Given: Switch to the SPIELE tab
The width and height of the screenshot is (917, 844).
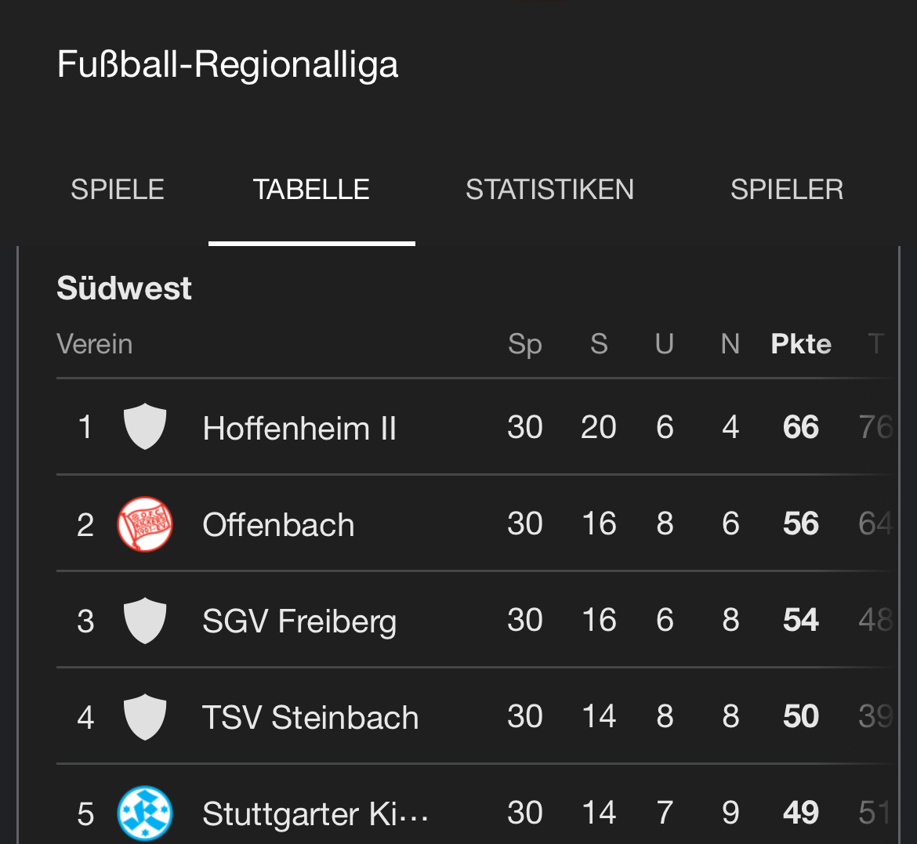Looking at the screenshot, I should point(118,190).
